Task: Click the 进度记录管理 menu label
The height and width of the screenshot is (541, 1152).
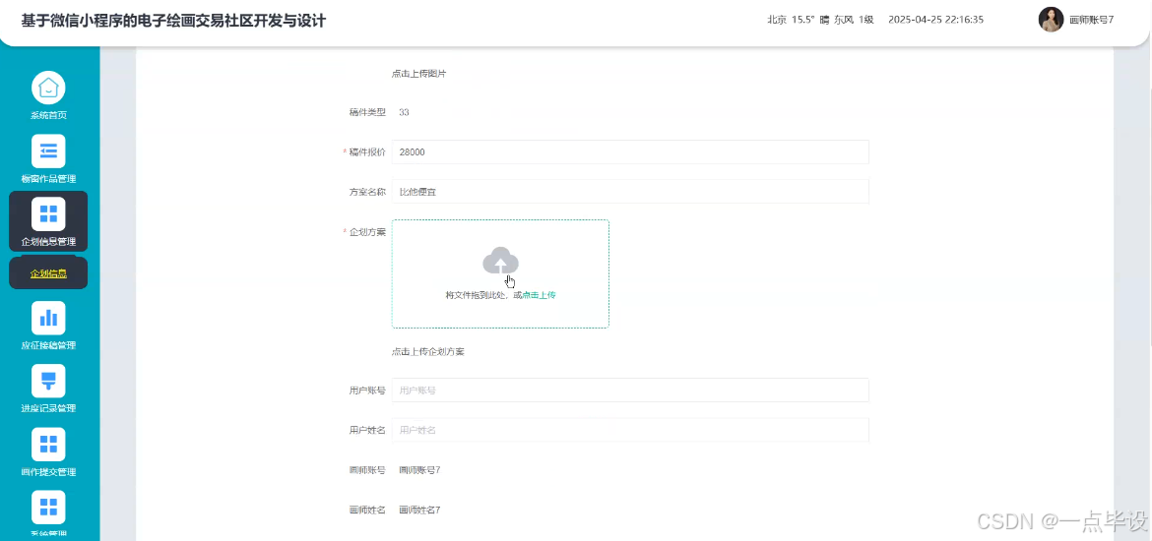Action: [48, 408]
